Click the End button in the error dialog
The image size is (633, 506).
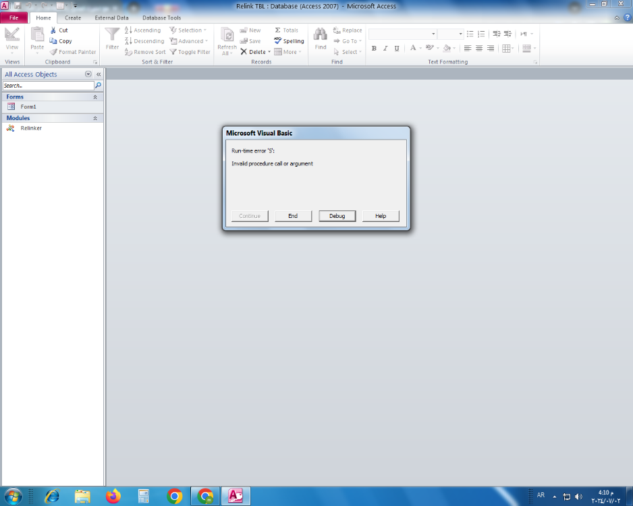click(x=293, y=216)
